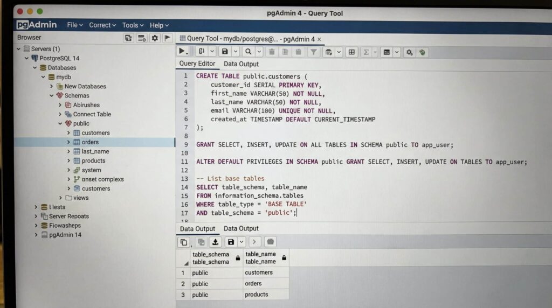Screen dimensions: 552x308
Task: Select the Connect Table tree item
Action: coord(92,114)
